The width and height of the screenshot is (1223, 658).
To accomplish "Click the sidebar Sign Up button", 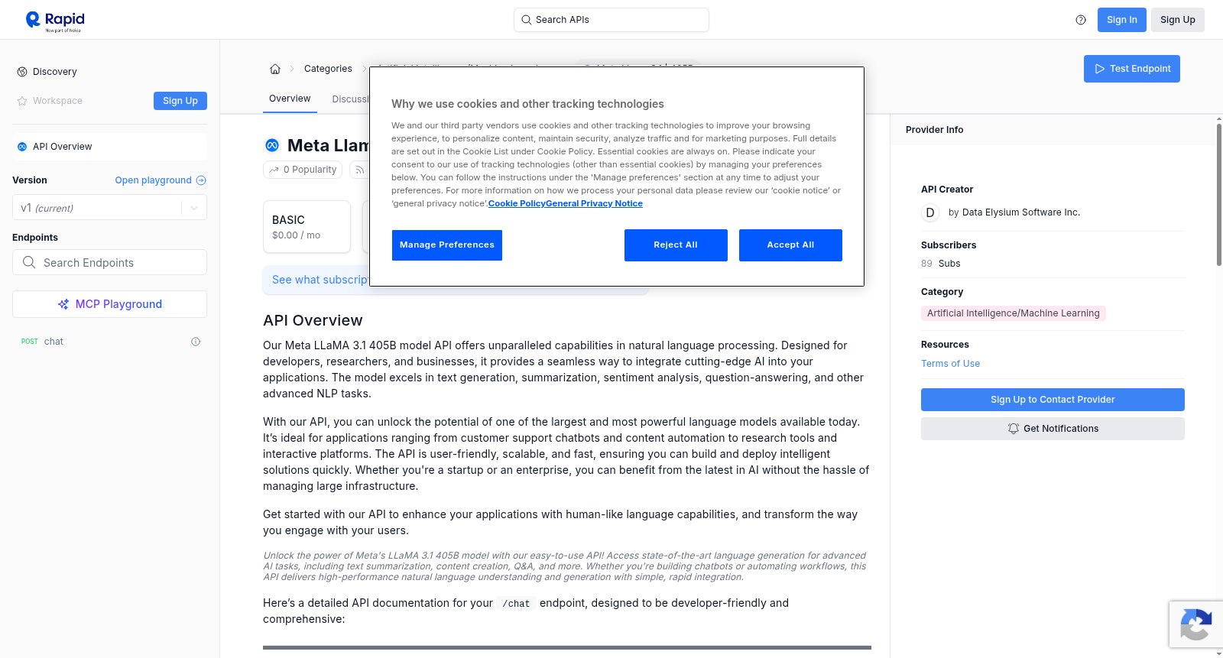I will (180, 101).
